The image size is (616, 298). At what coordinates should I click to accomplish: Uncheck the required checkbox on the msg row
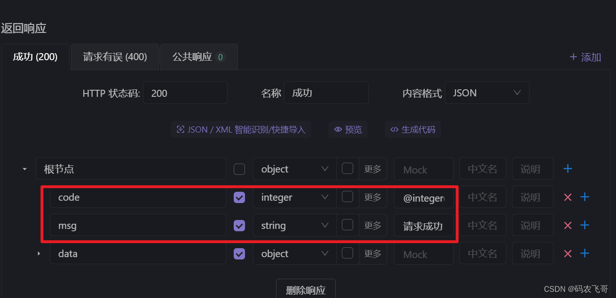tap(239, 225)
